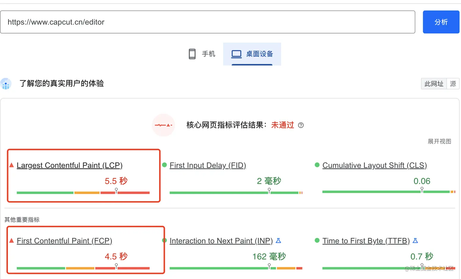The width and height of the screenshot is (461, 279).
Task: Open the Cumulative Layout Shift (CLS) link
Action: pyautogui.click(x=375, y=165)
